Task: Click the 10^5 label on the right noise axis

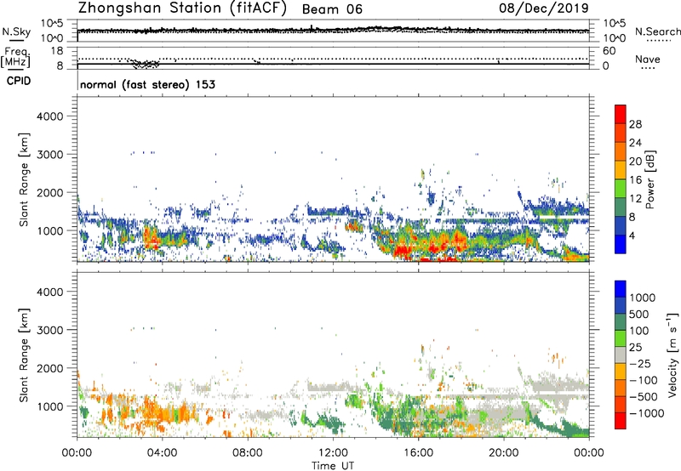Action: click(x=615, y=23)
